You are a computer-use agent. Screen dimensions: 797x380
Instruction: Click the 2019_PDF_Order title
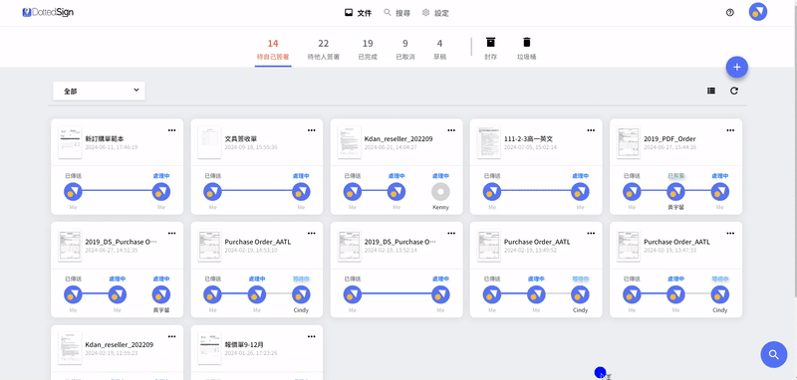click(x=669, y=138)
